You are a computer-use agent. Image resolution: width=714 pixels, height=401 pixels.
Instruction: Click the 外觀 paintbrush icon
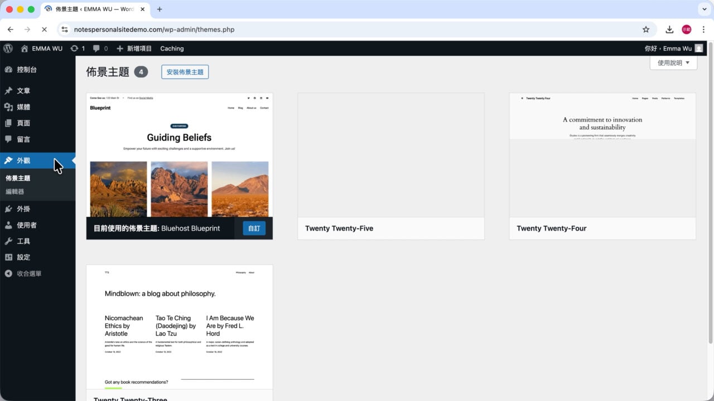coord(8,160)
